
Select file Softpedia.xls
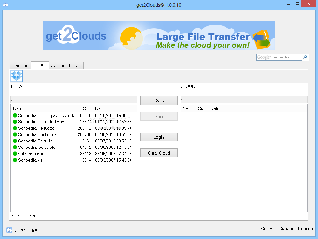pyautogui.click(x=30, y=160)
